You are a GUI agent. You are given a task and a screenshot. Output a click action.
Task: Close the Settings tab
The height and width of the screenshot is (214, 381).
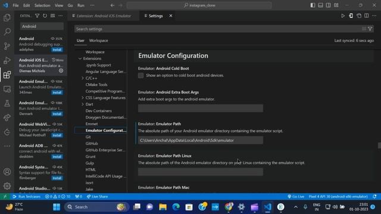171,16
